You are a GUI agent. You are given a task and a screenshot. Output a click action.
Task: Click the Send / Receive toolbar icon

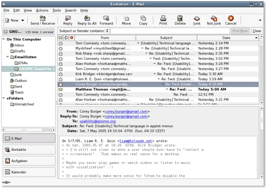(43, 19)
